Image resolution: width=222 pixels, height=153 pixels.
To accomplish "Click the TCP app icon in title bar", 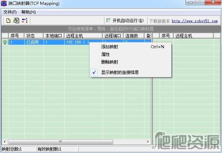I will 4,3.
